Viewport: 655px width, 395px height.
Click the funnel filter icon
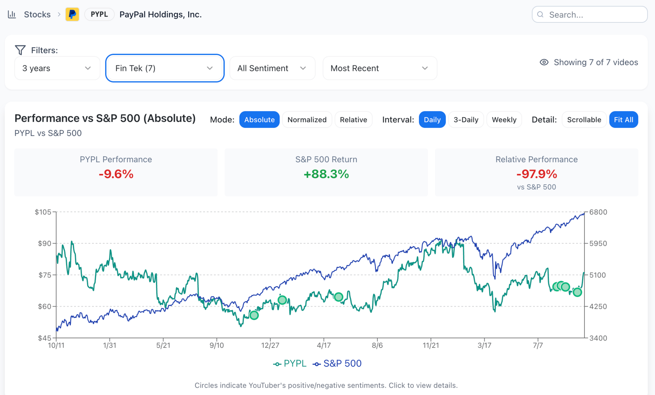[x=20, y=50]
